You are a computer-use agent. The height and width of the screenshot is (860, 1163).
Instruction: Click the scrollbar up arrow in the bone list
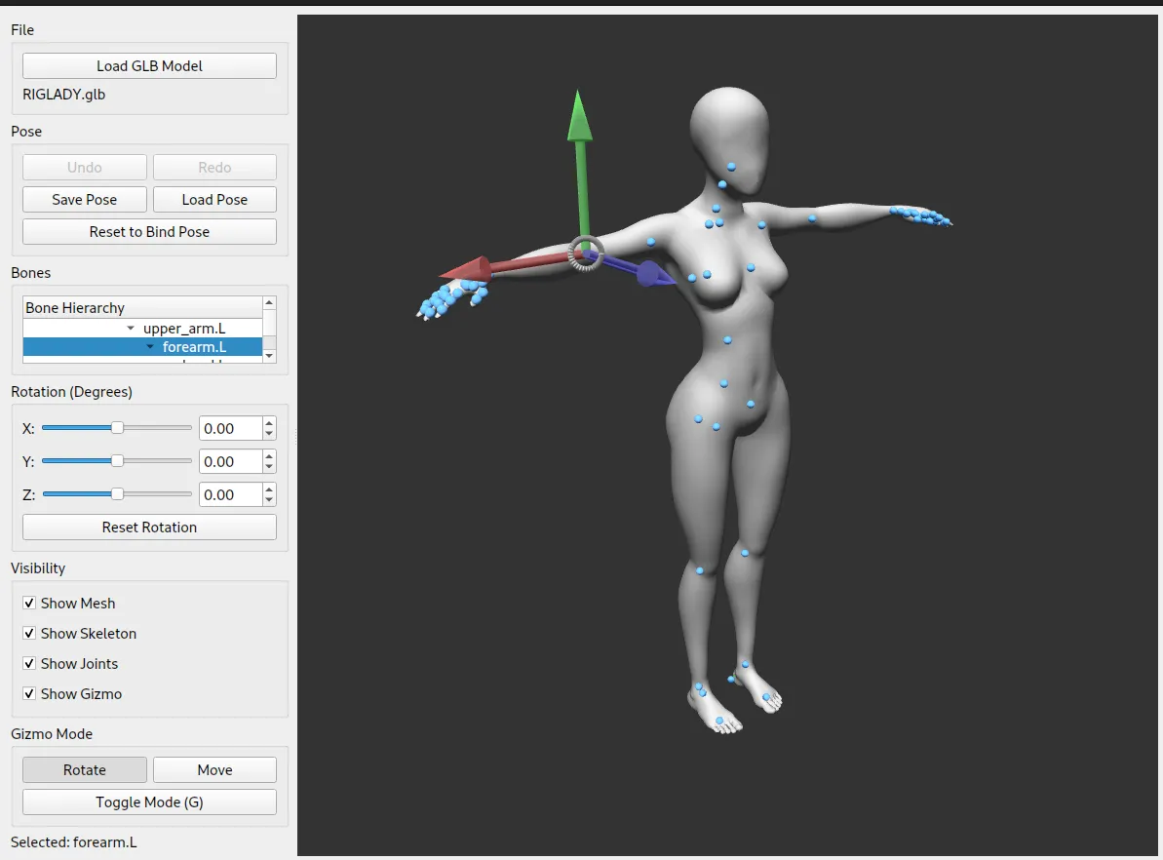[x=269, y=300]
